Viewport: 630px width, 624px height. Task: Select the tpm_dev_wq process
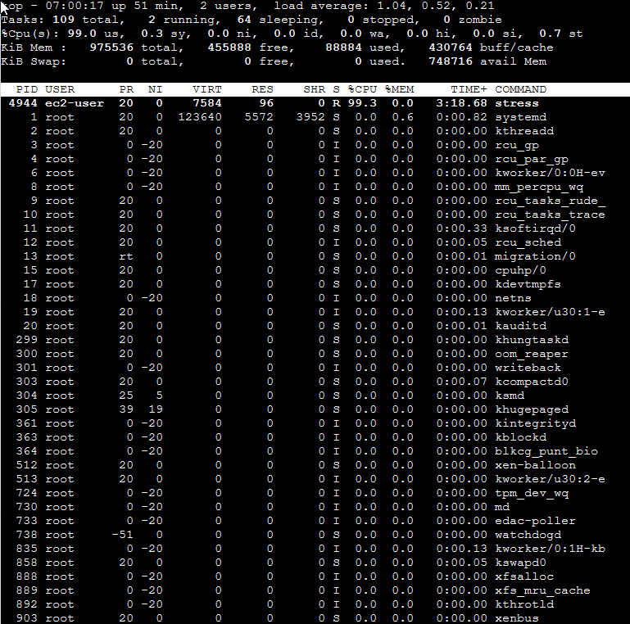pos(532,493)
